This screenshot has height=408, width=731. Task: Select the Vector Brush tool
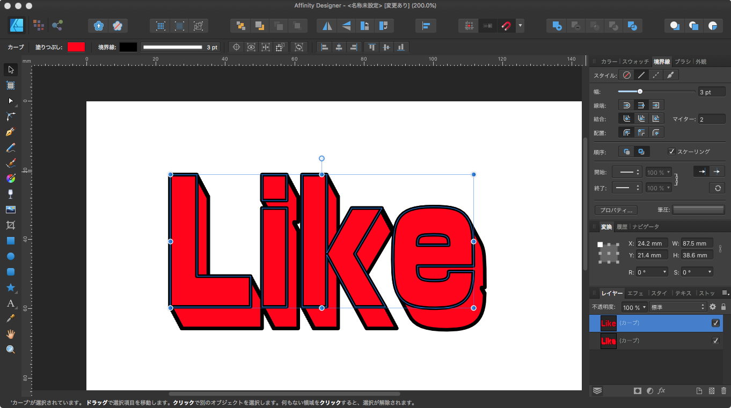pos(10,163)
